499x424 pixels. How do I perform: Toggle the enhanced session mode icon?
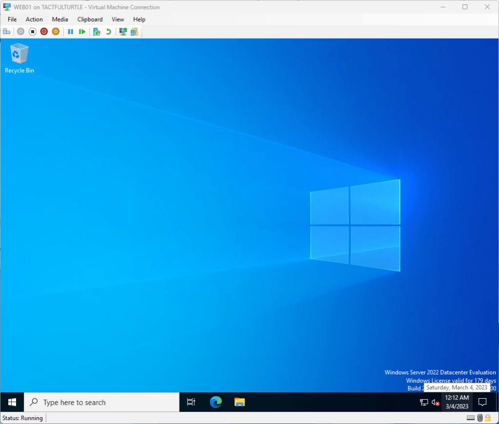click(x=123, y=32)
